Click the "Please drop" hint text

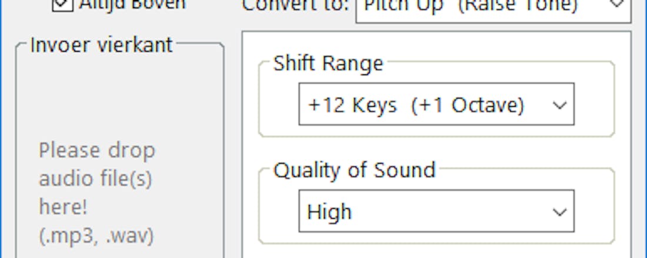coord(97,151)
